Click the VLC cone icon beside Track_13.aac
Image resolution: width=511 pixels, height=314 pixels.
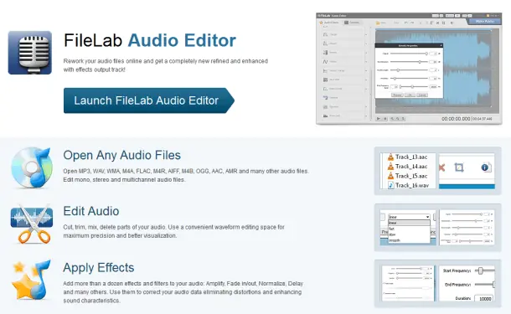[x=390, y=157]
